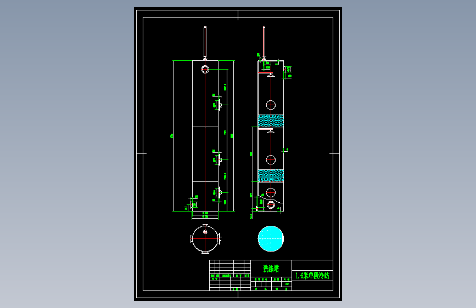This screenshot has width=476, height=308.
Task: Select the circular top view with red crosshair
Action: [205, 238]
